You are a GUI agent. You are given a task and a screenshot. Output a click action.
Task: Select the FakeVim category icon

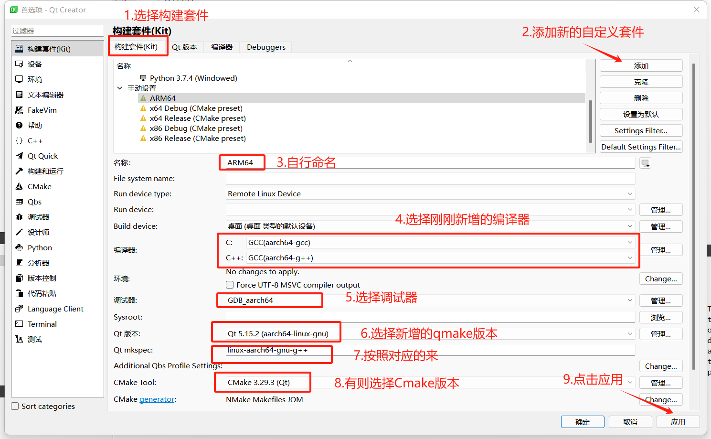[19, 110]
